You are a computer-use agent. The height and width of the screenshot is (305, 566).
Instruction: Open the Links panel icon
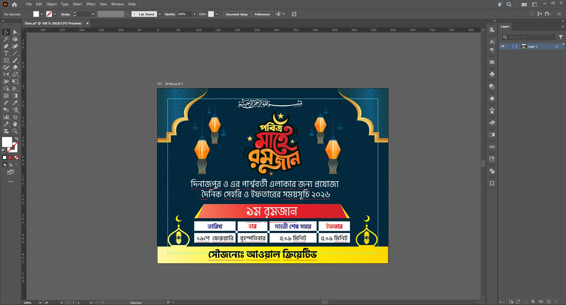click(492, 147)
